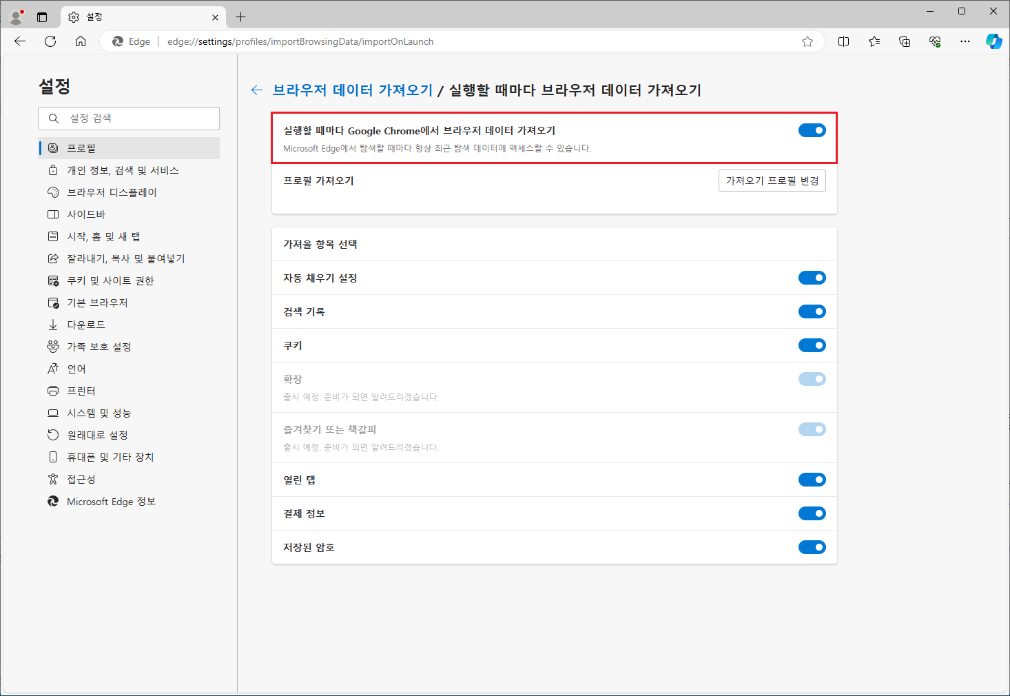Click the profile avatar icon in title bar
Screen dimensions: 1010x696
click(17, 17)
